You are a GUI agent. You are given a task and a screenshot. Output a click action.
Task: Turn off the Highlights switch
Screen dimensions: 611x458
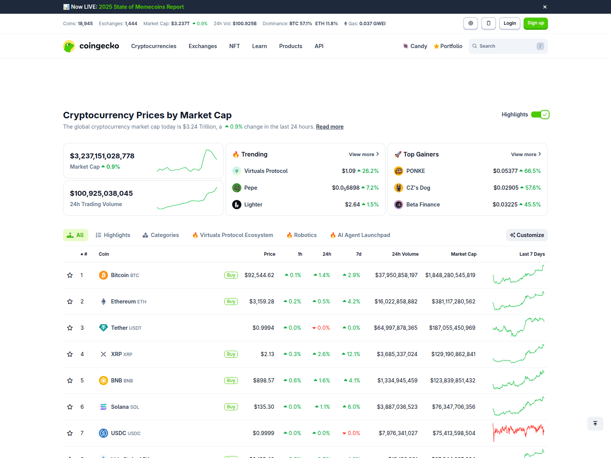click(540, 114)
